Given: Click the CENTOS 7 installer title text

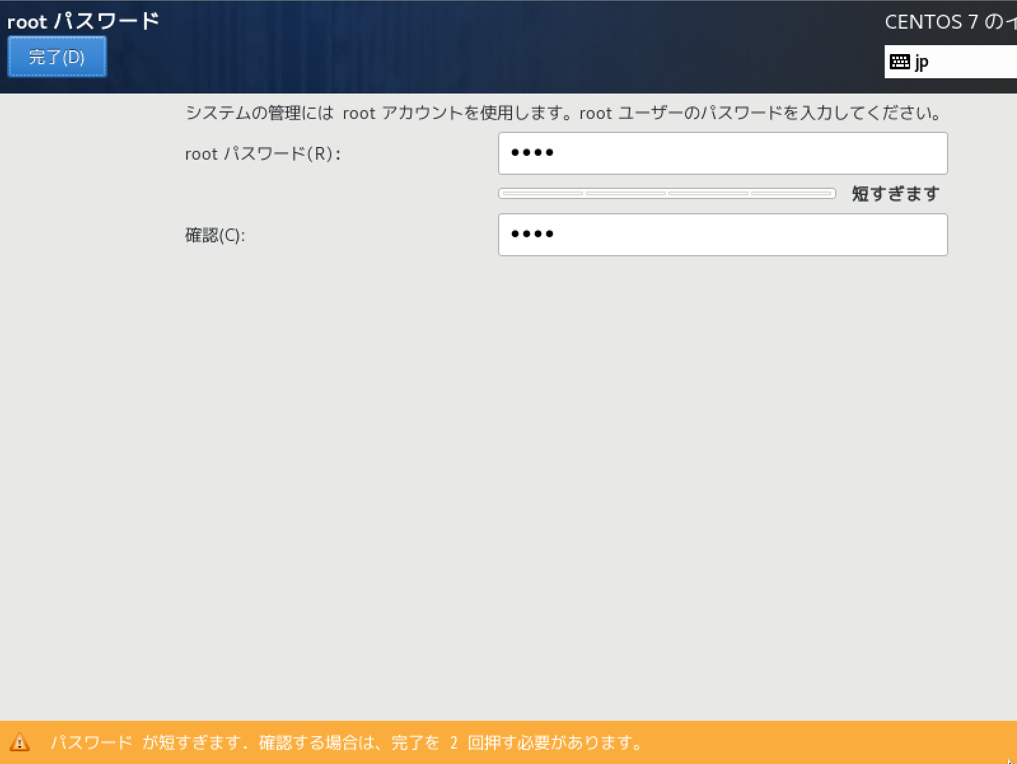Looking at the screenshot, I should pos(951,22).
